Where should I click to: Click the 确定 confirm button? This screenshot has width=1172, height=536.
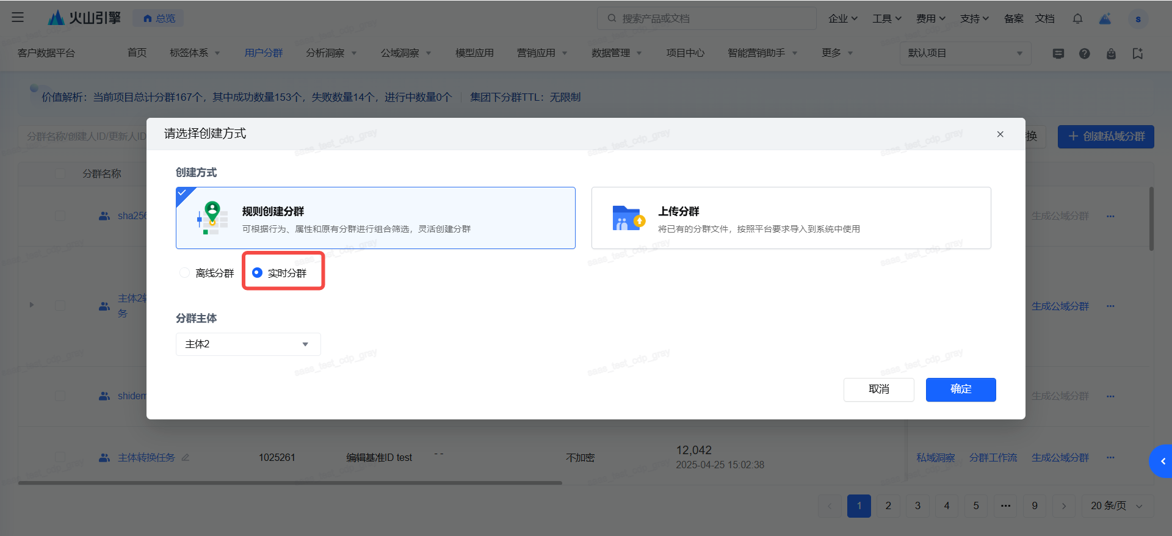click(x=960, y=389)
